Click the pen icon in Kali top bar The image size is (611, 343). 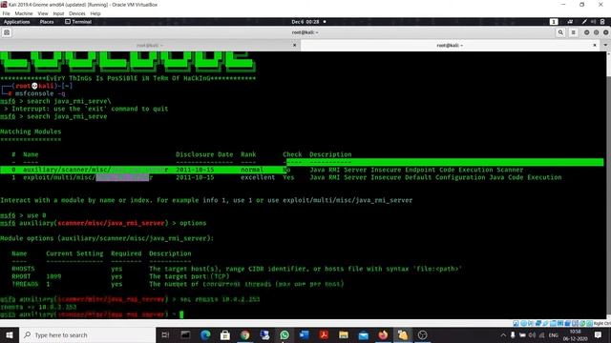[584, 22]
